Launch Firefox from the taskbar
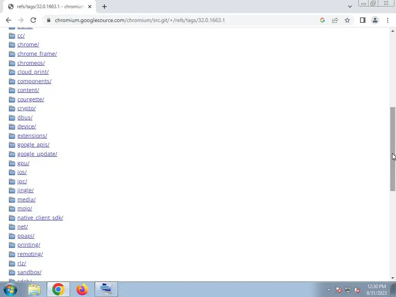396x297 pixels. pyautogui.click(x=82, y=289)
